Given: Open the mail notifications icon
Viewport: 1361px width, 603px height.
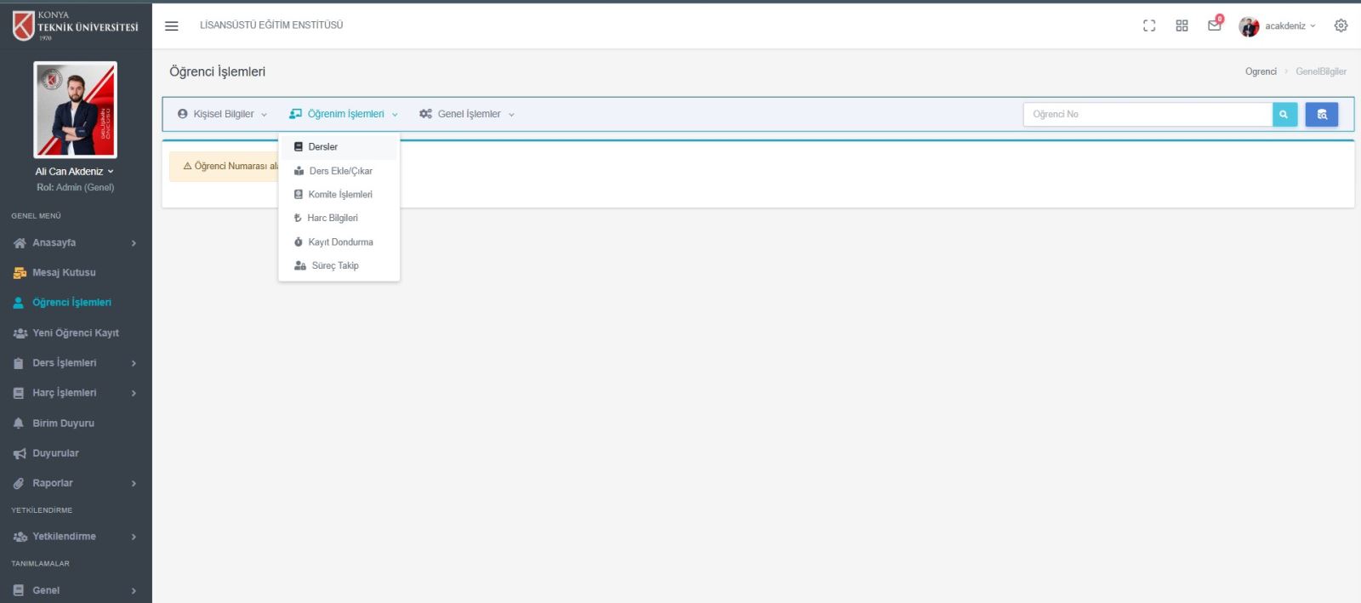Looking at the screenshot, I should click(x=1214, y=26).
